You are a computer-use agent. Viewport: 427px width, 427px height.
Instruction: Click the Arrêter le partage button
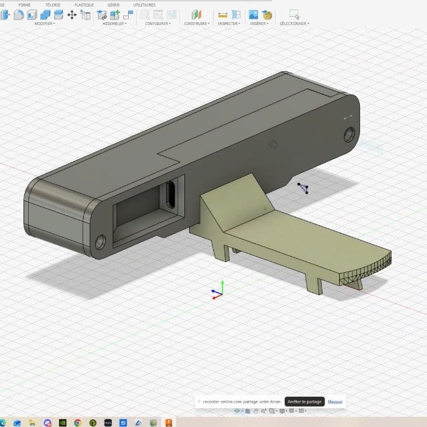click(304, 402)
